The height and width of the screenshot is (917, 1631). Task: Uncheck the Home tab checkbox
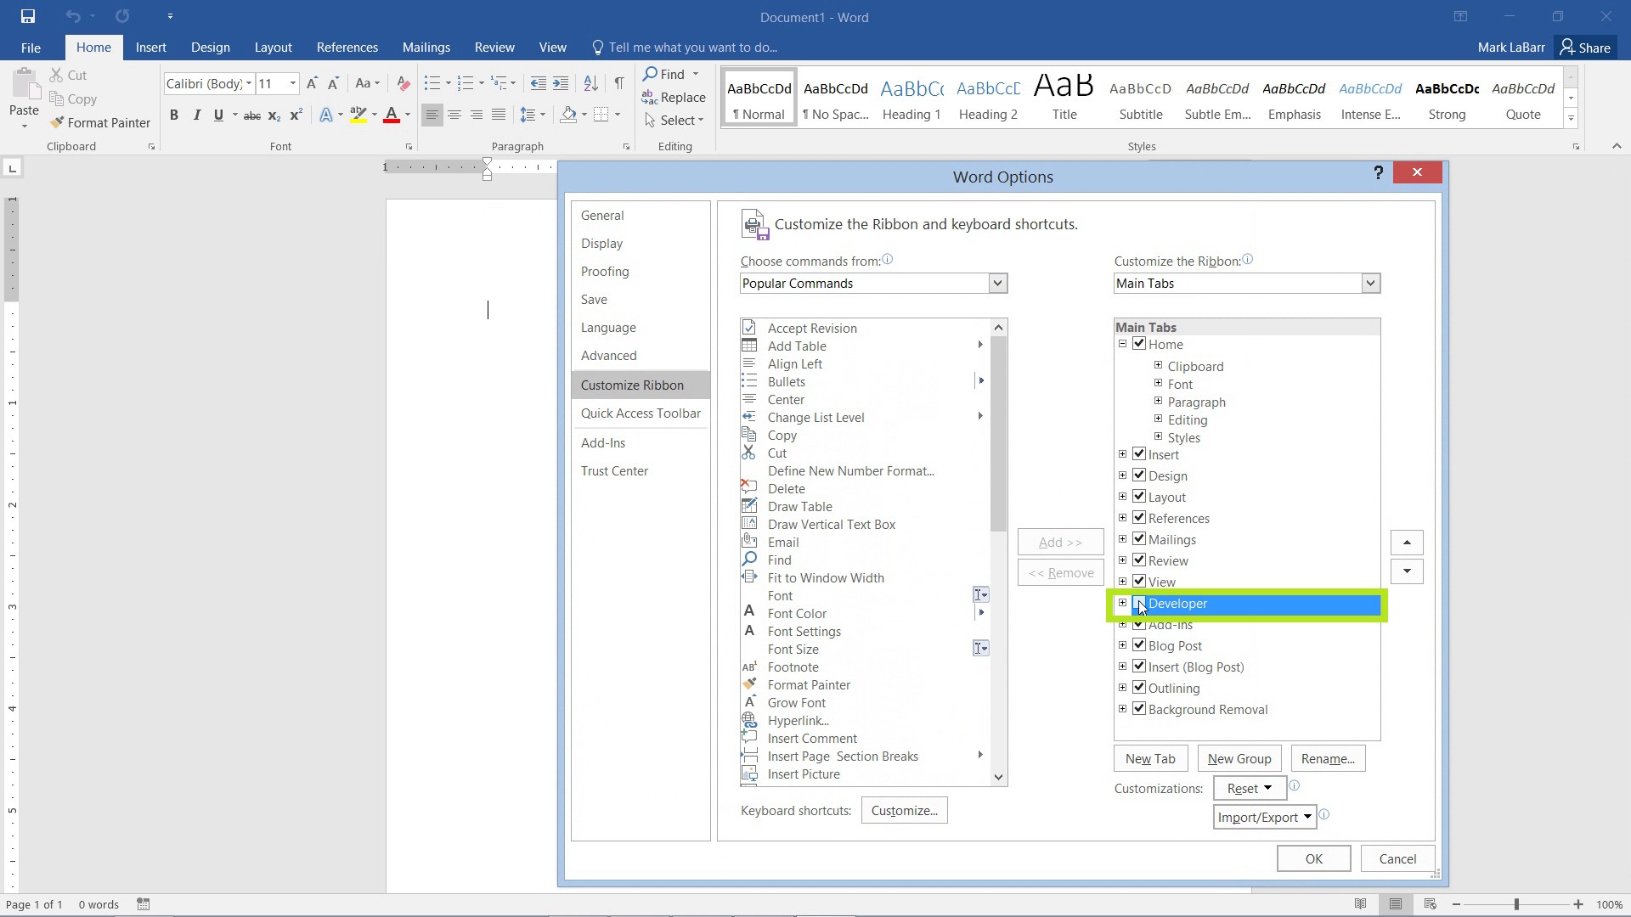point(1139,344)
